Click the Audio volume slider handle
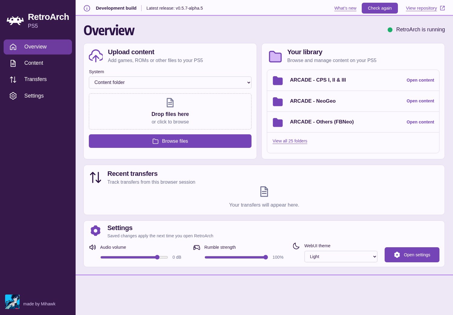The image size is (453, 315). click(157, 257)
